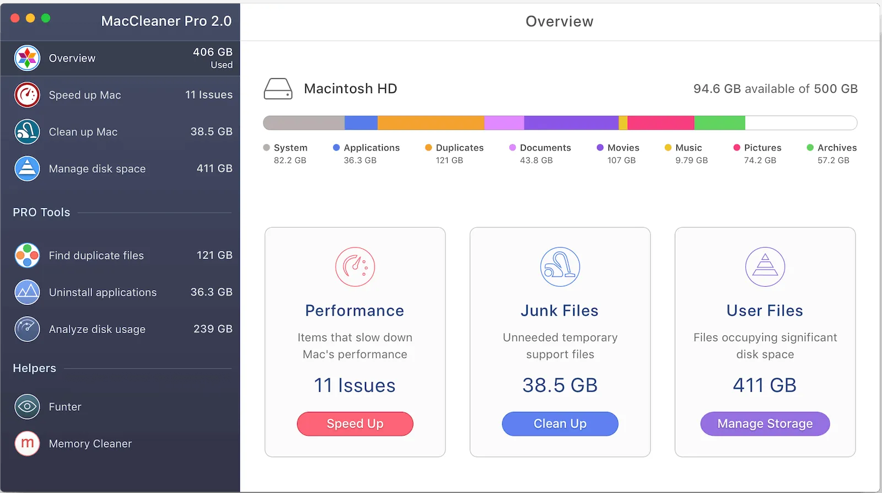Open the Memory Cleaner icon

tap(27, 443)
